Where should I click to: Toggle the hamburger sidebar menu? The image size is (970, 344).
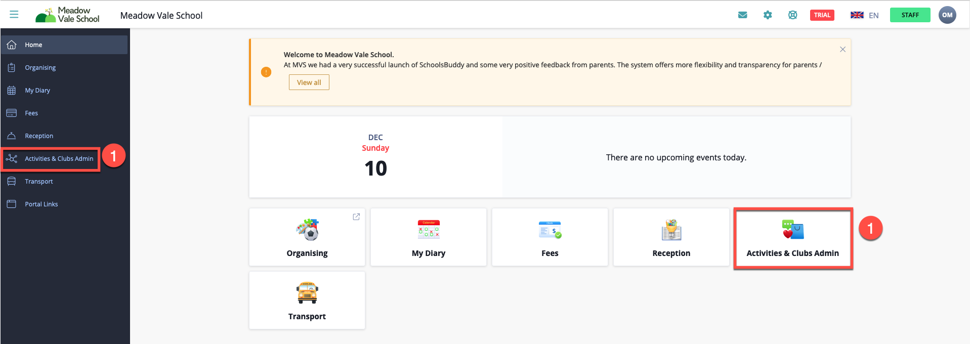14,15
